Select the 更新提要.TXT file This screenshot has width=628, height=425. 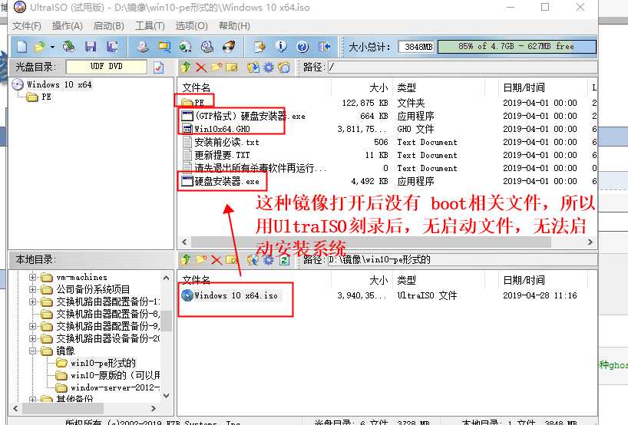click(222, 155)
